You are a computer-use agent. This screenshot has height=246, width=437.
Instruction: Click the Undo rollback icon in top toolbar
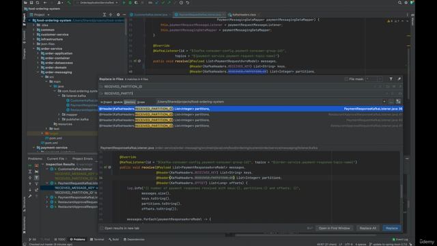(188, 3)
